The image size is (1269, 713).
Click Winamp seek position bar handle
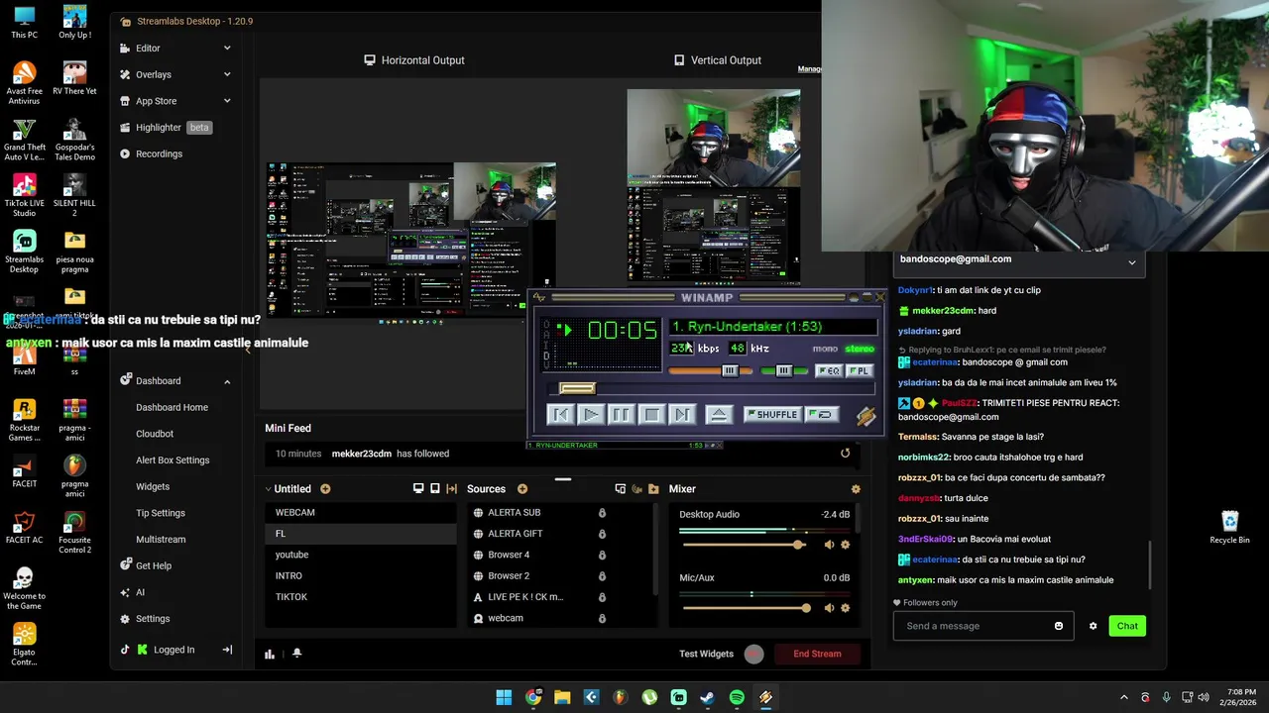tap(577, 389)
